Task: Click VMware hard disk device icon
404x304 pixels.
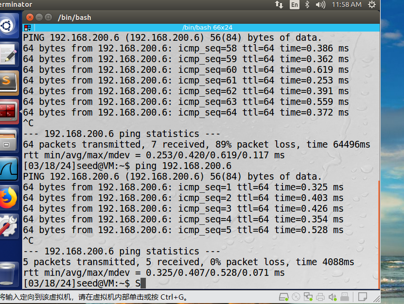Action: [x=284, y=297]
